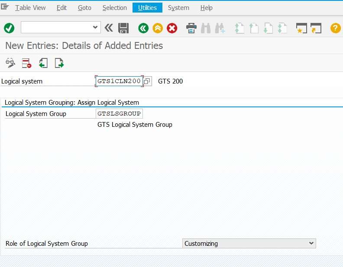Screen dimensions: 343x267
Task: Toggle display/change glasses-pencil icon
Action: [x=10, y=63]
